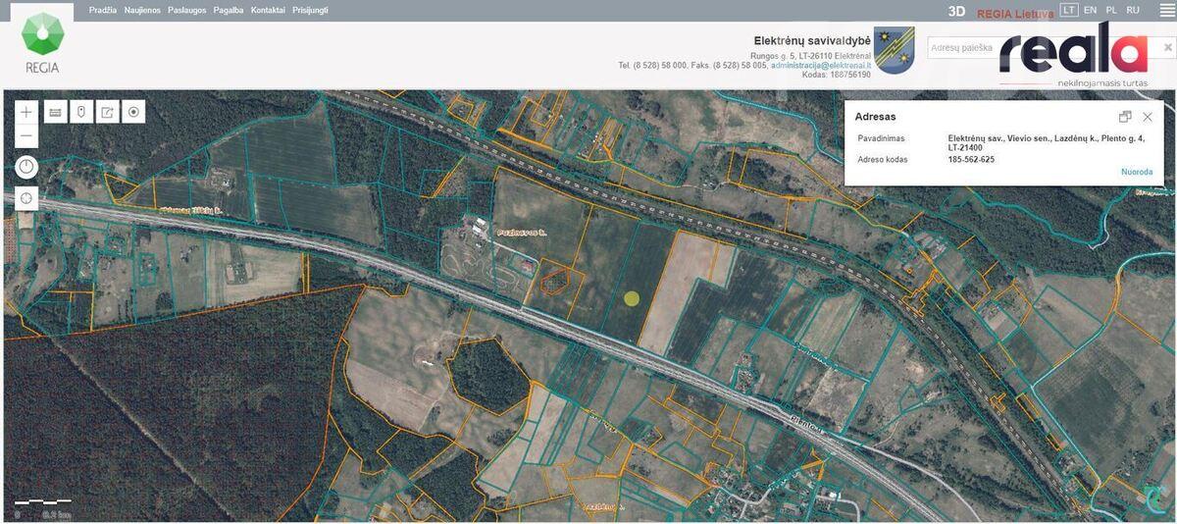Pop out the Adresas panel window
This screenshot has width=1177, height=524.
pos(1125,117)
